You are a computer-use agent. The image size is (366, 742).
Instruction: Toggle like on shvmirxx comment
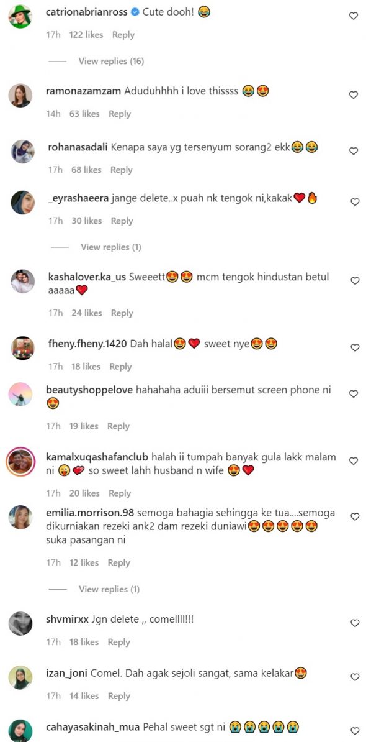point(355,623)
